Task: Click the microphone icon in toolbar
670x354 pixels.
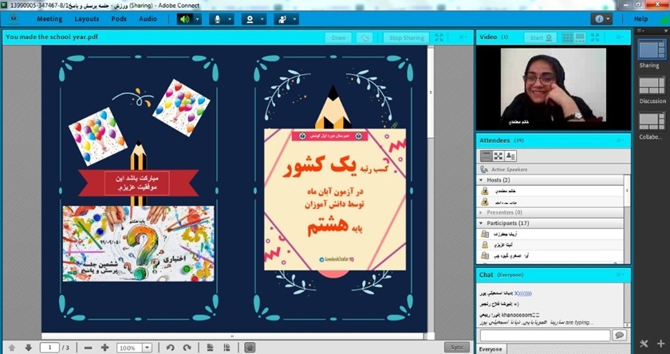Action: [215, 18]
